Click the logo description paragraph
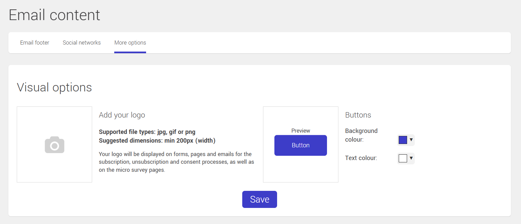The image size is (521, 224). 177,162
